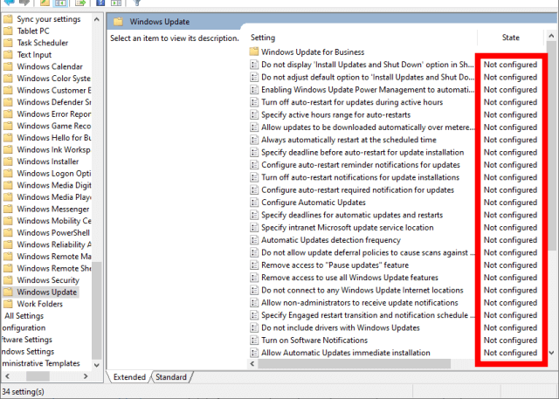Select 'Allow updates to be downloaded automatically over metered'
The image size is (559, 399).
coord(368,127)
